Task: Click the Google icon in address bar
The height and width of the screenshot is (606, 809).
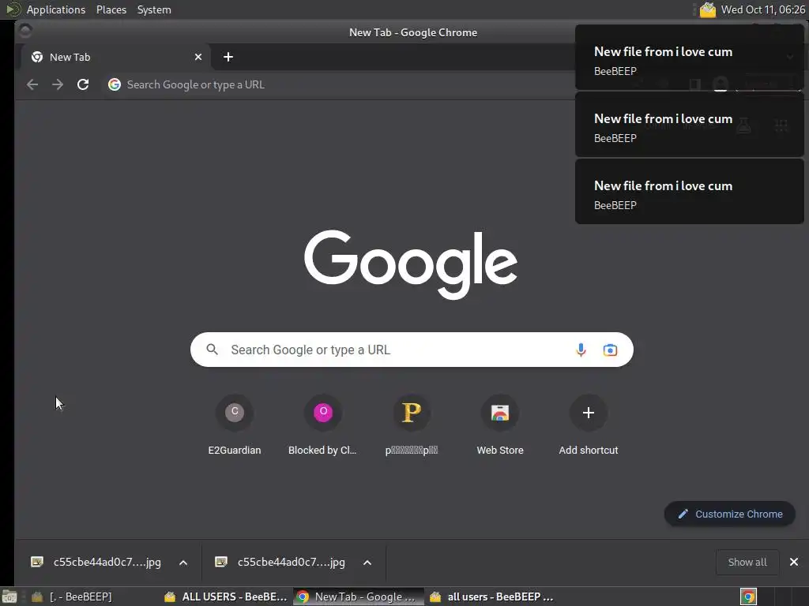Action: [115, 84]
